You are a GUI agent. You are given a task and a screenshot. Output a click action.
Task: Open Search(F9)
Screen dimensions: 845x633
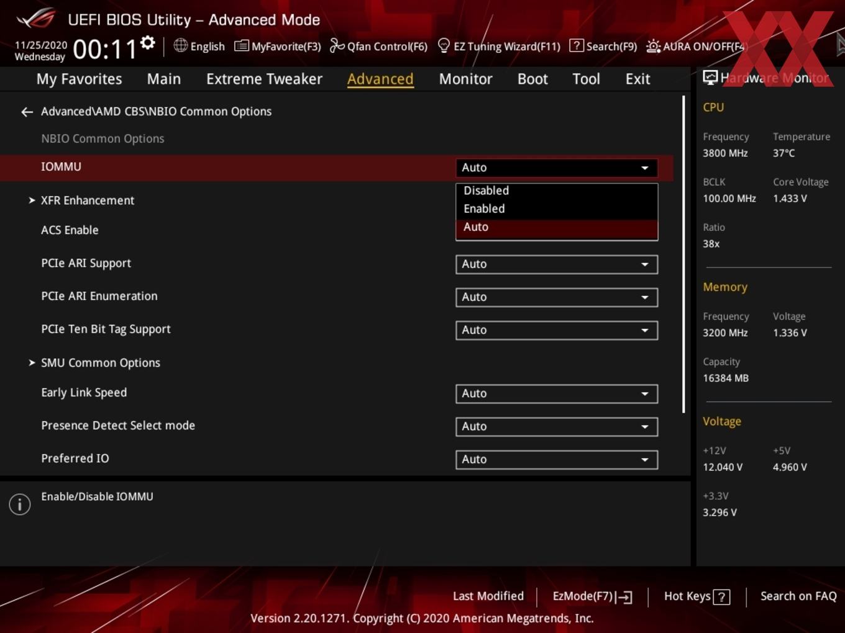(603, 46)
